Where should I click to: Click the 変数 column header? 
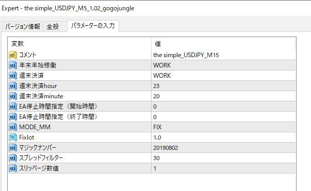80,44
